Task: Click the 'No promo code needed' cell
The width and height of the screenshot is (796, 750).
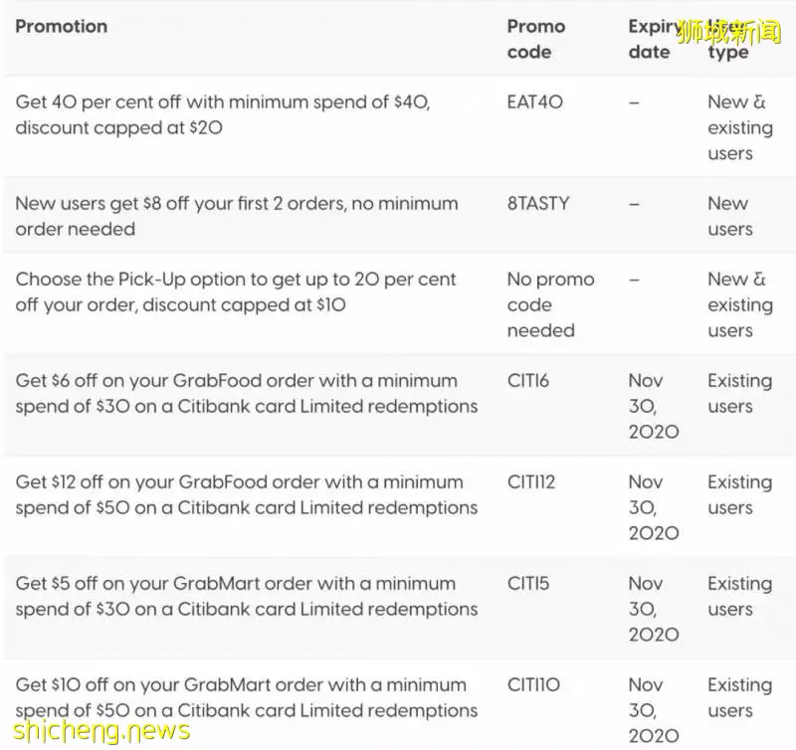Action: point(551,305)
